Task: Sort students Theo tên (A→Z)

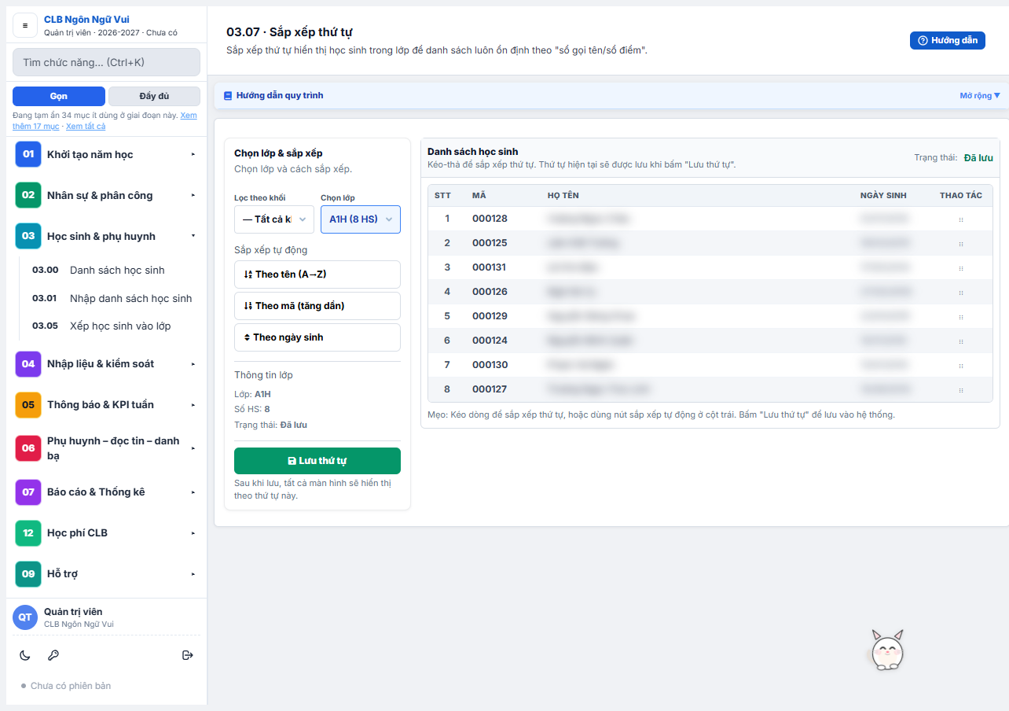Action: click(317, 274)
